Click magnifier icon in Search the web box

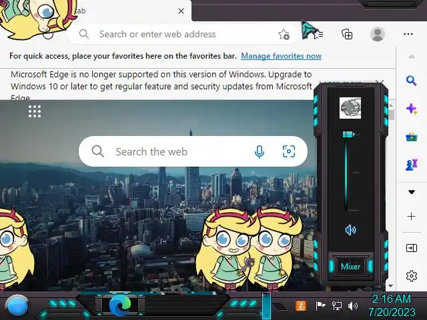pos(98,151)
